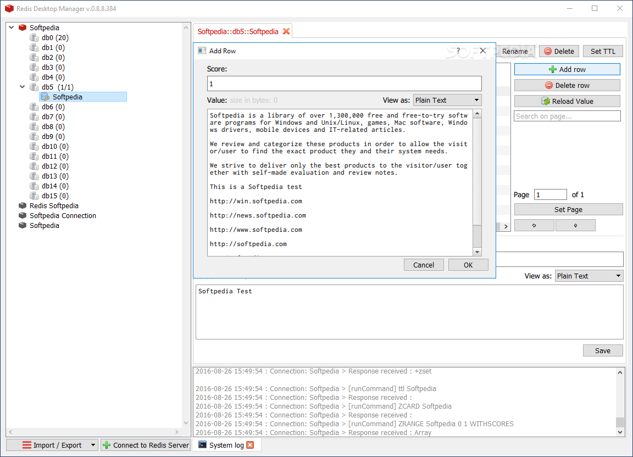This screenshot has height=457, width=633.
Task: Switch to the System log tab
Action: click(x=226, y=445)
